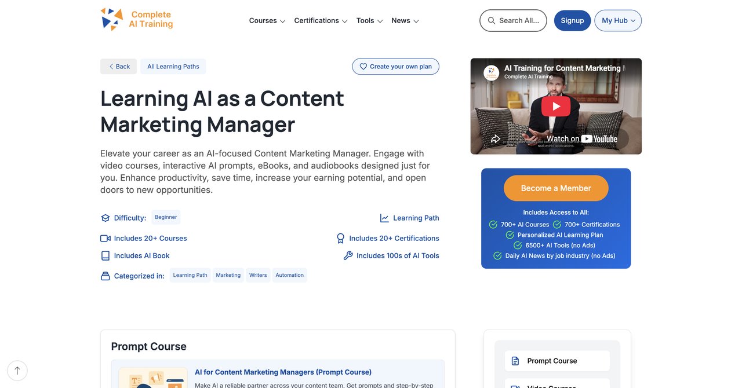Open All Learning Paths link
The width and height of the screenshot is (742, 388).
coord(173,67)
